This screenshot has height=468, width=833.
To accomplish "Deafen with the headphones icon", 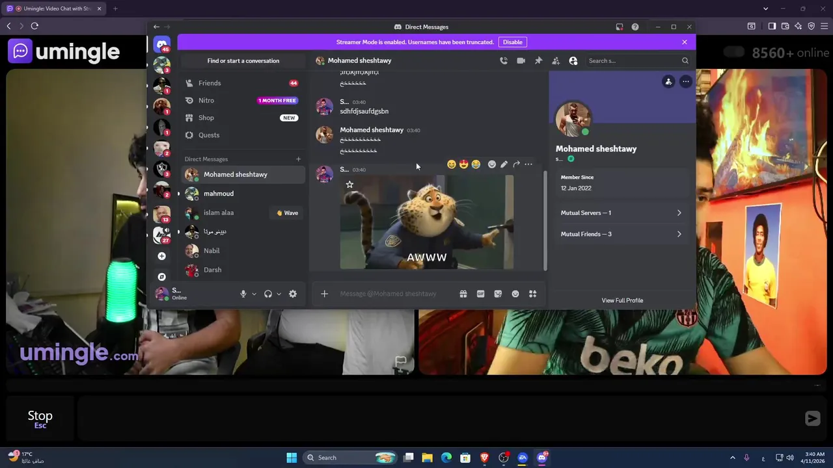I will [268, 294].
